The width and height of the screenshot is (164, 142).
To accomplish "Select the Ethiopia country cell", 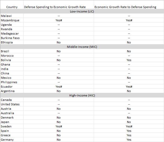I will pyautogui.click(x=7, y=42).
